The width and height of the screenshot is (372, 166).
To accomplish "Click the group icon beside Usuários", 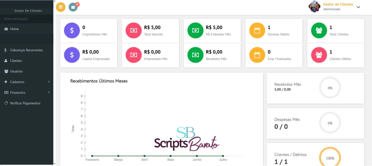I will (6, 71).
